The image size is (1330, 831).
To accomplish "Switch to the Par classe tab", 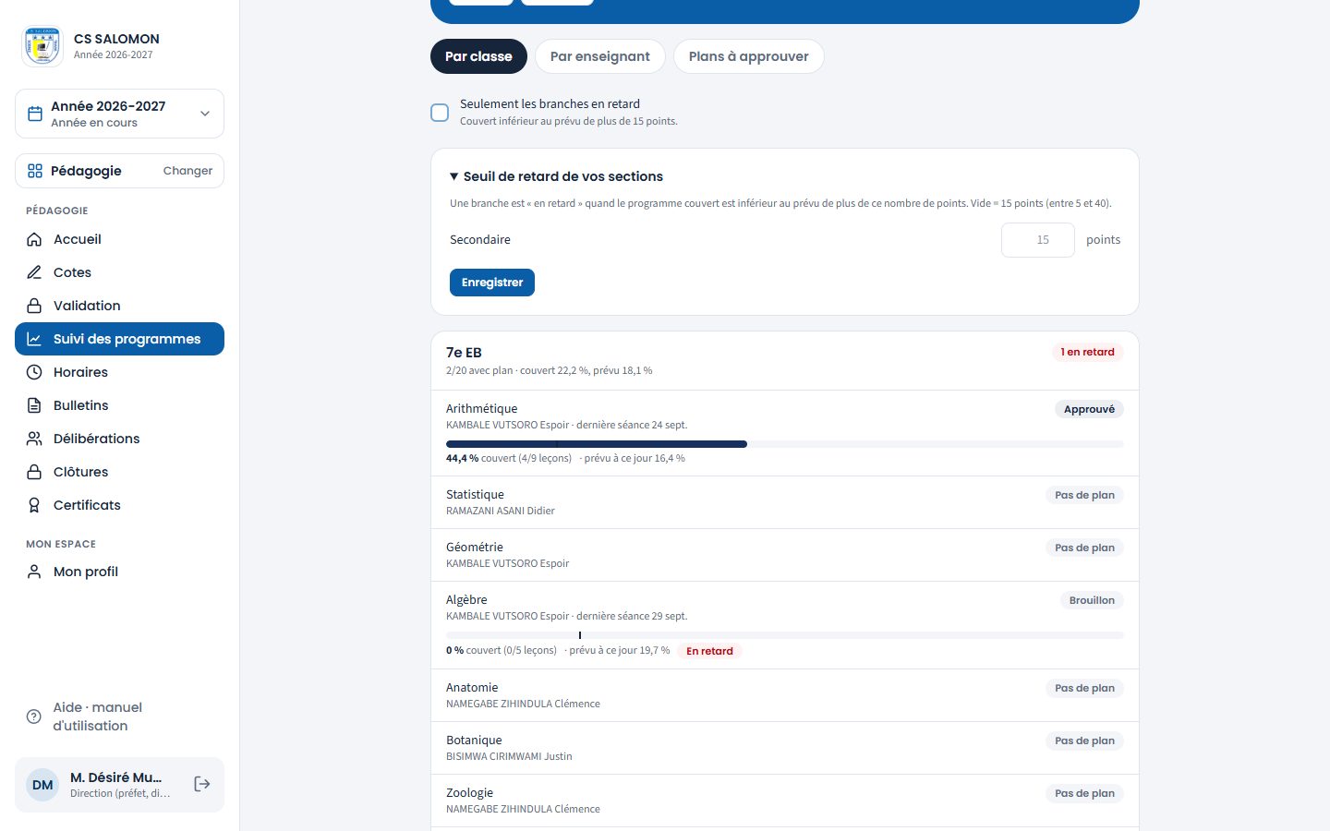I will point(478,56).
